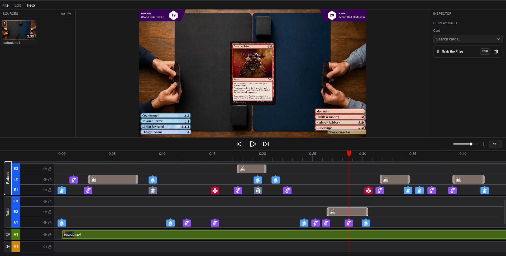Viewport: 506px width, 256px height.
Task: Click the red playhead marker
Action: click(x=349, y=153)
